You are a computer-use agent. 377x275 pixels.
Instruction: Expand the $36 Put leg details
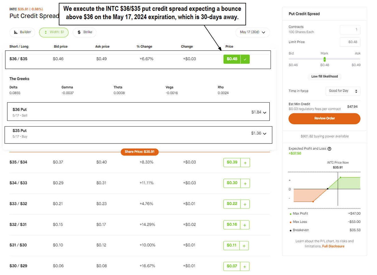coord(265,112)
